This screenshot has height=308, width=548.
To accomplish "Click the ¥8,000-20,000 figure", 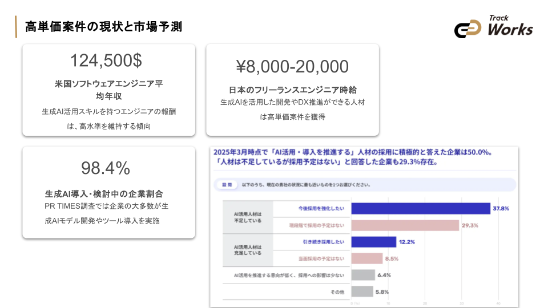I will pyautogui.click(x=292, y=66).
